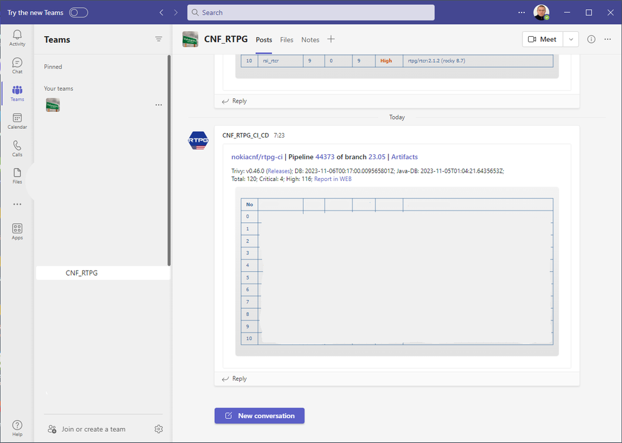Click Join or create a team
Viewport: 622px width, 443px height.
87,429
